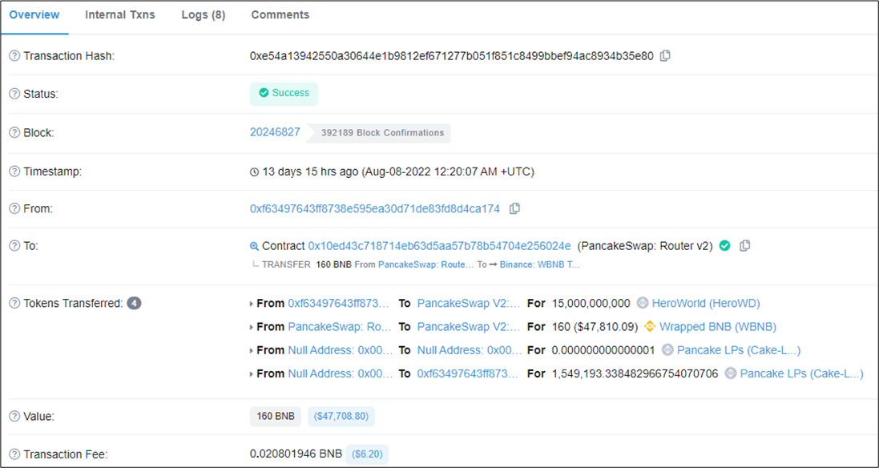Viewport: 879px width, 468px height.
Task: Click the ($6.20) fee price badge
Action: pos(367,454)
